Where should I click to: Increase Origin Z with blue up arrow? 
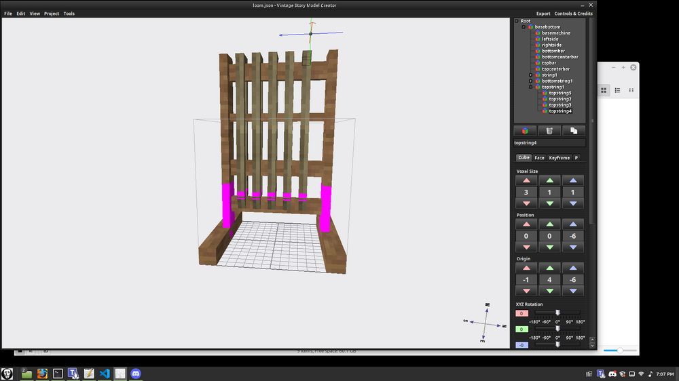tap(573, 268)
